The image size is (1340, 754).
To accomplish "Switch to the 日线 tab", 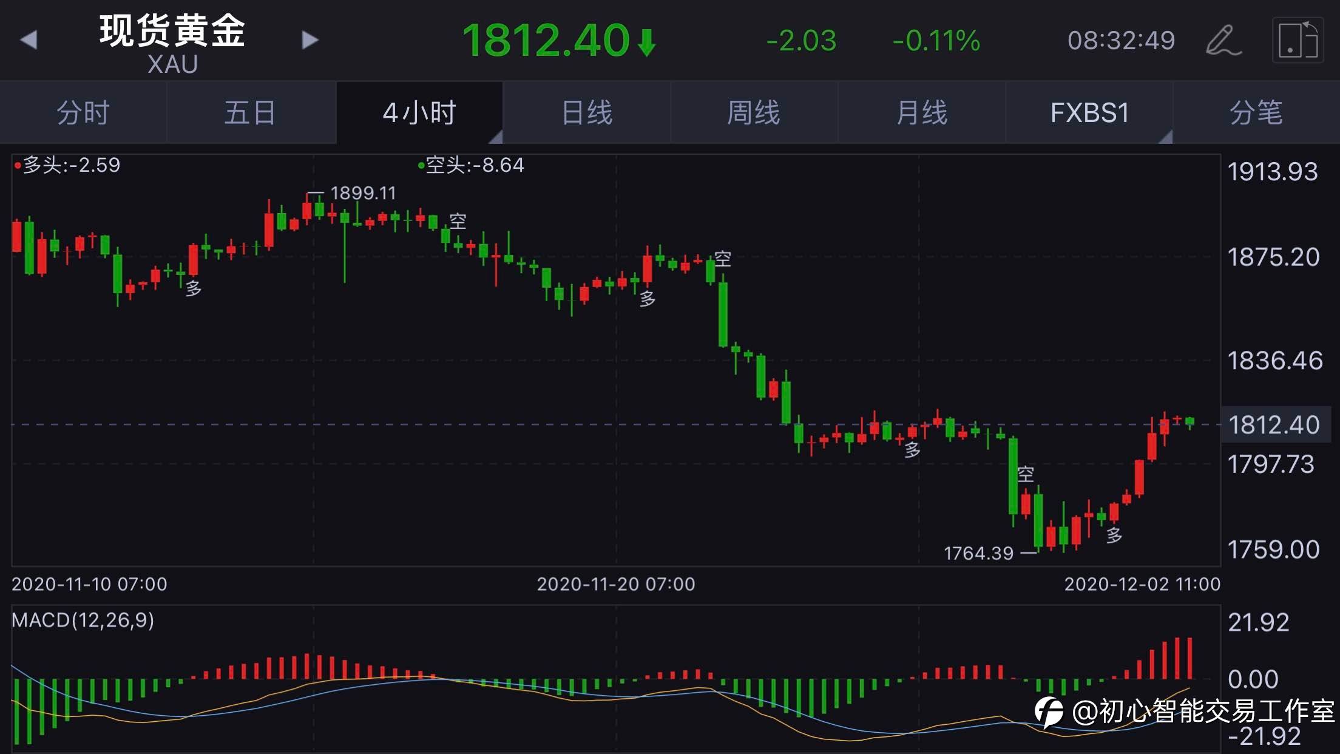I will click(x=587, y=113).
